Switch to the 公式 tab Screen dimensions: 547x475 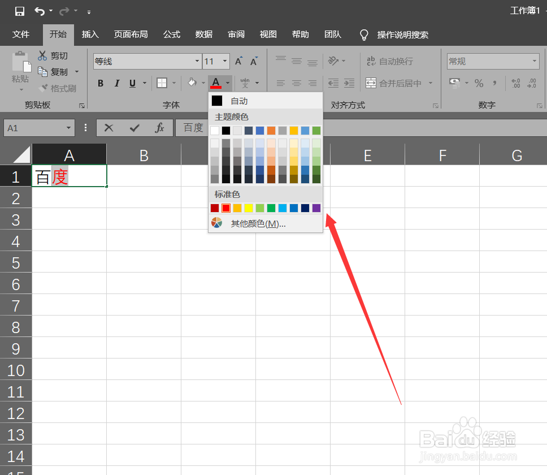[172, 34]
